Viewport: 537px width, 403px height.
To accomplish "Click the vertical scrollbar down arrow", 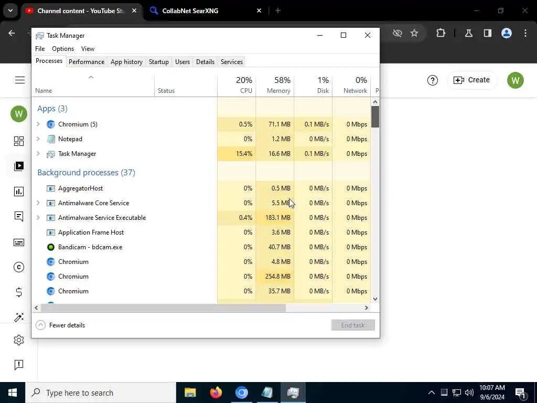I will [x=375, y=299].
